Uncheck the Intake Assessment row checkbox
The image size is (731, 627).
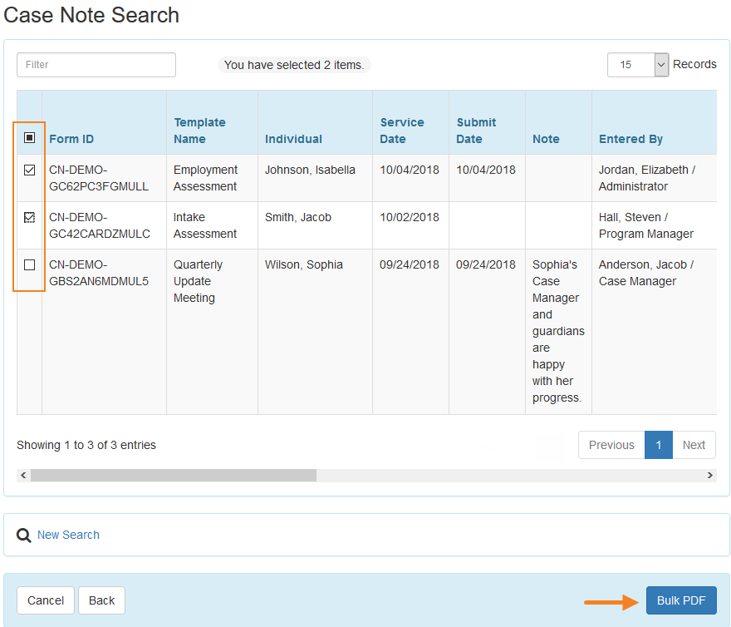[29, 216]
